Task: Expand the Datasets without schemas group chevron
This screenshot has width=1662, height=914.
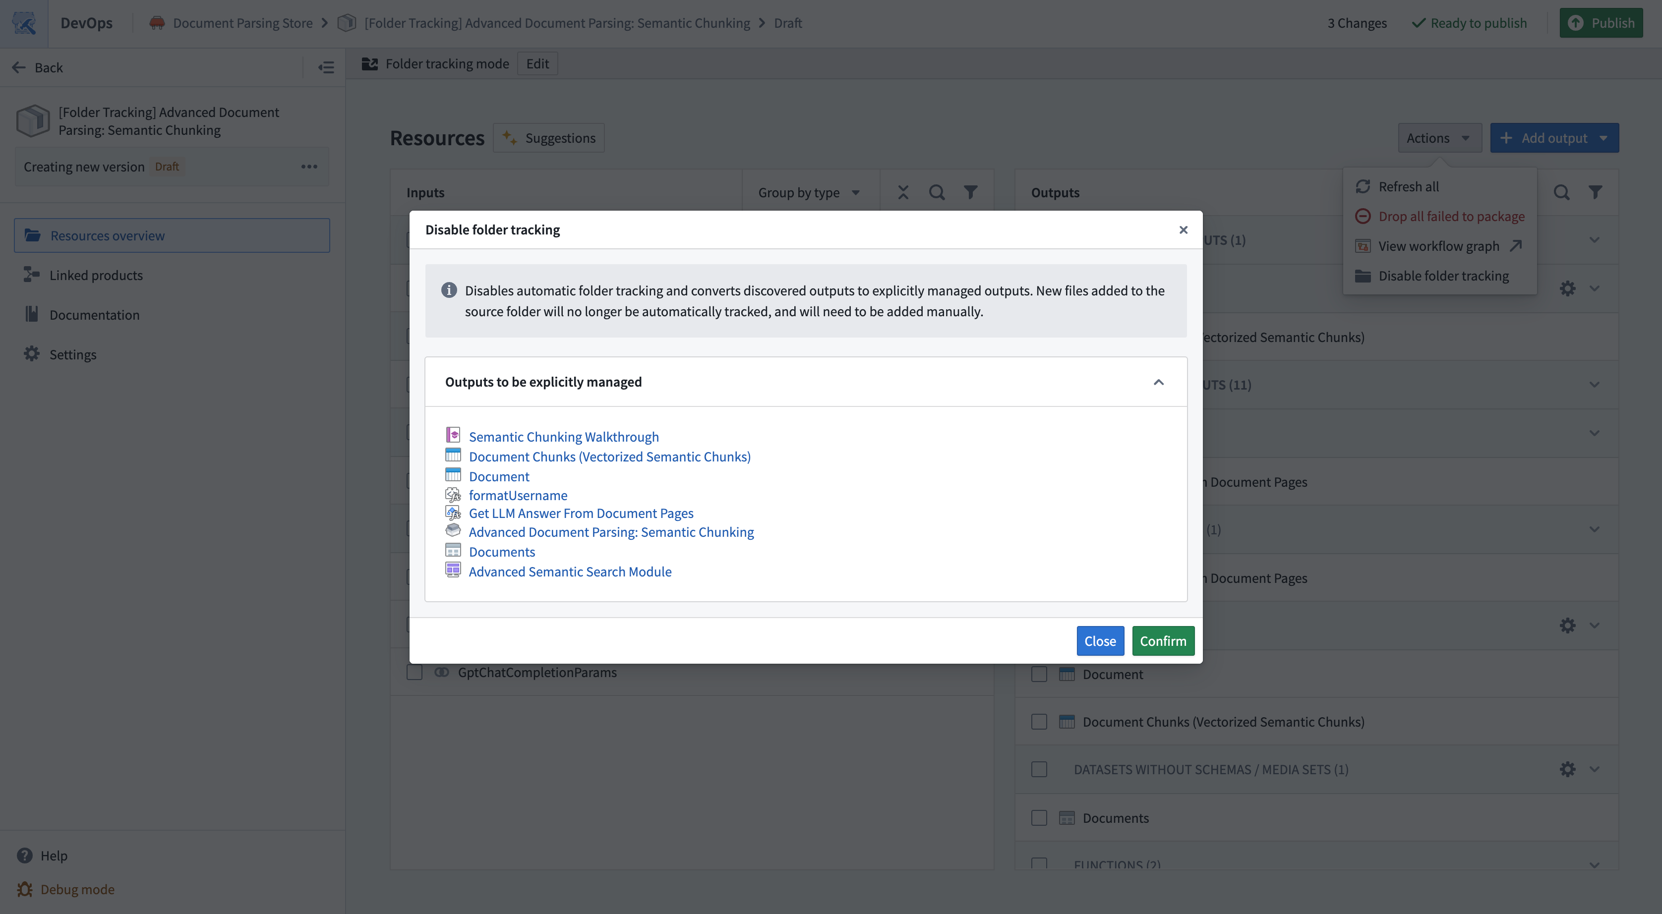Action: [1594, 769]
